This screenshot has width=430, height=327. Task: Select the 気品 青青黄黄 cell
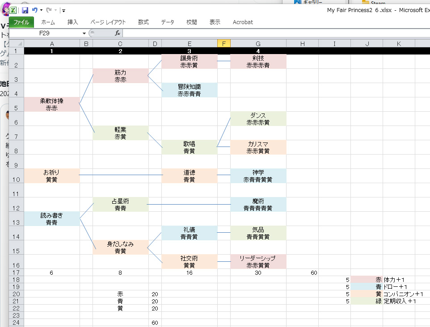258,233
